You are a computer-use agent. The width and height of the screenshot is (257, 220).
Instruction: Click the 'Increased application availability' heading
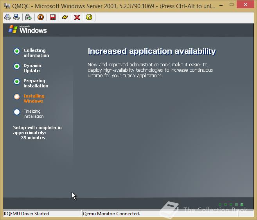pos(152,51)
